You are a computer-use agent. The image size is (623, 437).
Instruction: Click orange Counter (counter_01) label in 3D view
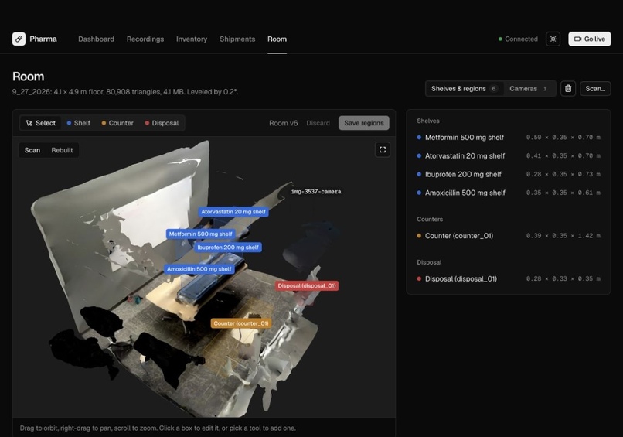pos(241,323)
